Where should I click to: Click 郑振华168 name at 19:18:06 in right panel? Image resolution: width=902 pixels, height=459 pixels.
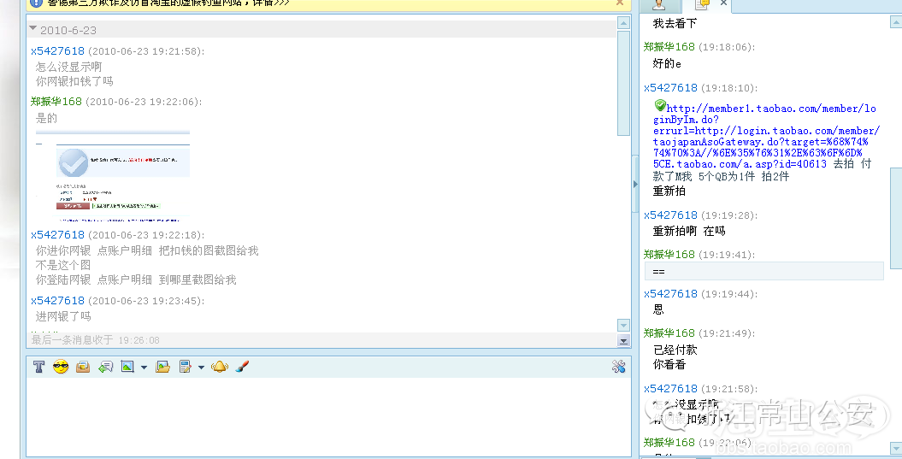[669, 47]
